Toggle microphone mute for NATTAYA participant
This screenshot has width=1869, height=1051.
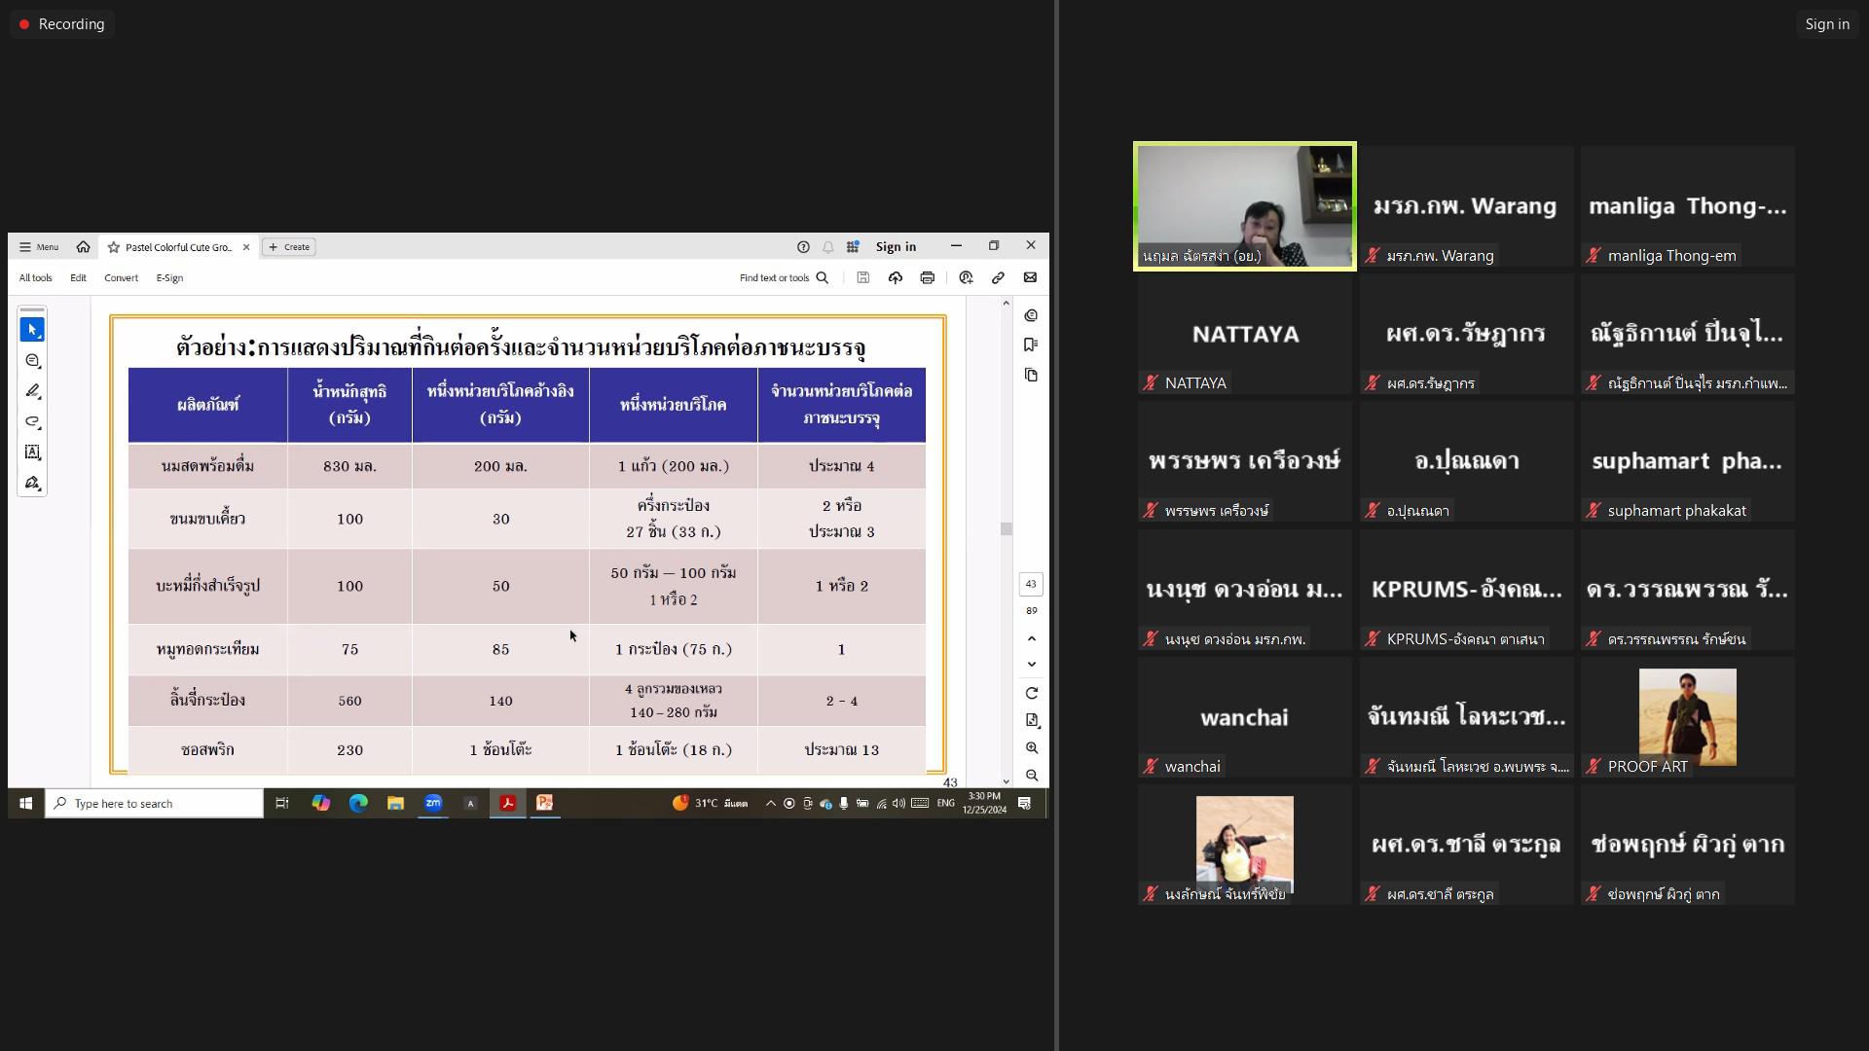pyautogui.click(x=1149, y=382)
